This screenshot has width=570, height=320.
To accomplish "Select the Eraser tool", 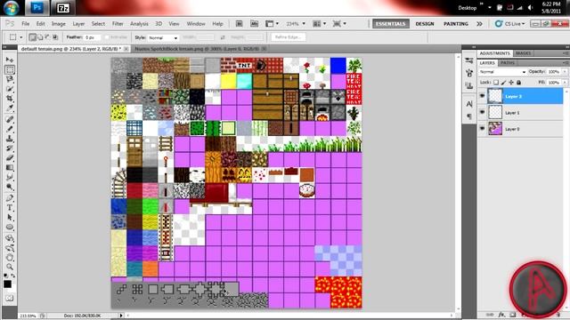I will pyautogui.click(x=10, y=158).
